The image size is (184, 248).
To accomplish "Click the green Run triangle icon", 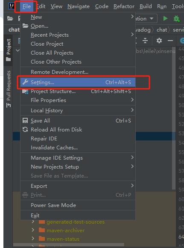I will (x=166, y=18).
